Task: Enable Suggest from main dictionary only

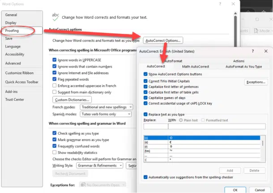Action: 55,92
